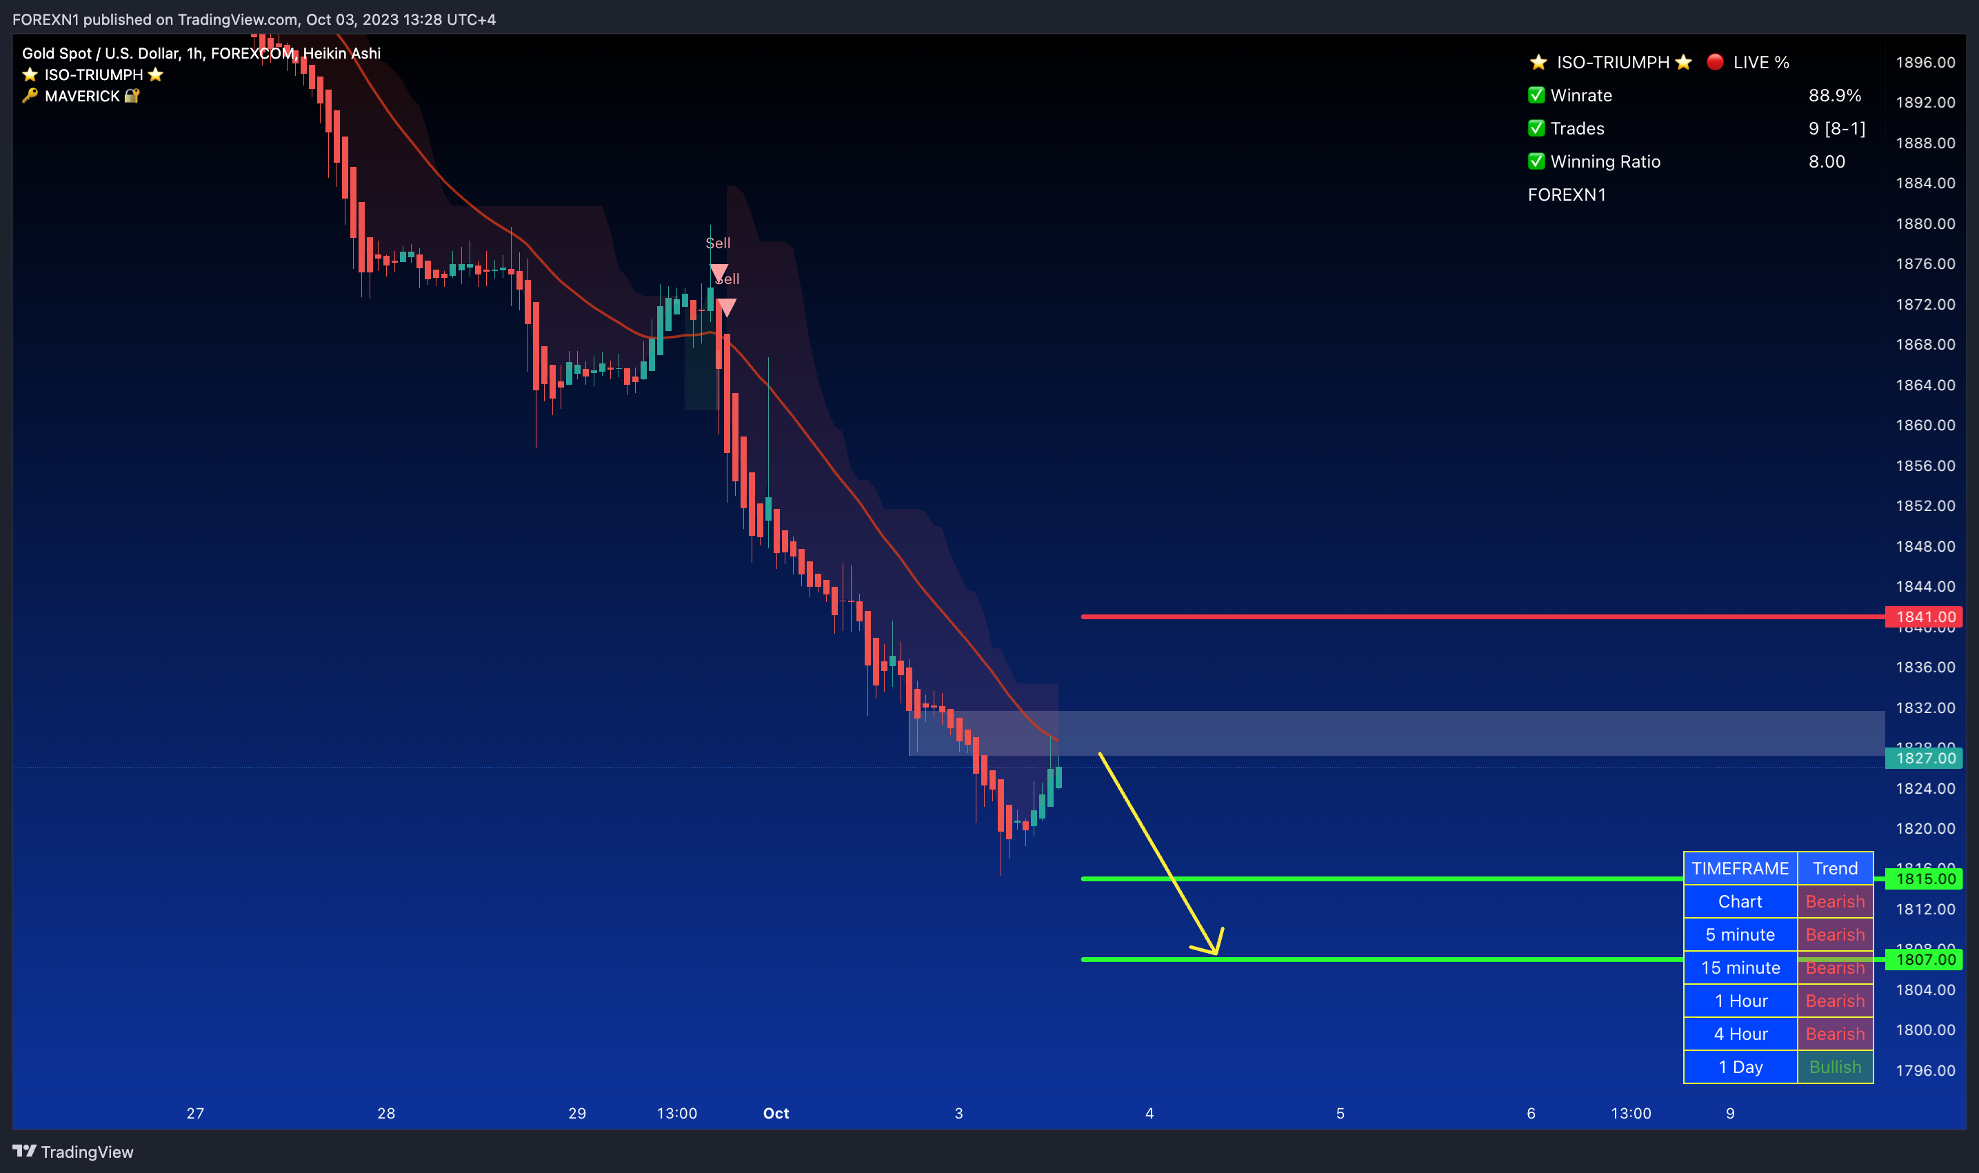Click the lock icon after MAVERICK

pyautogui.click(x=132, y=96)
